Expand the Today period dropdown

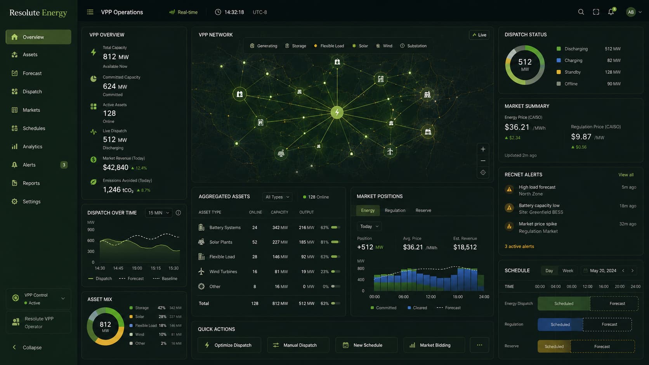point(369,227)
